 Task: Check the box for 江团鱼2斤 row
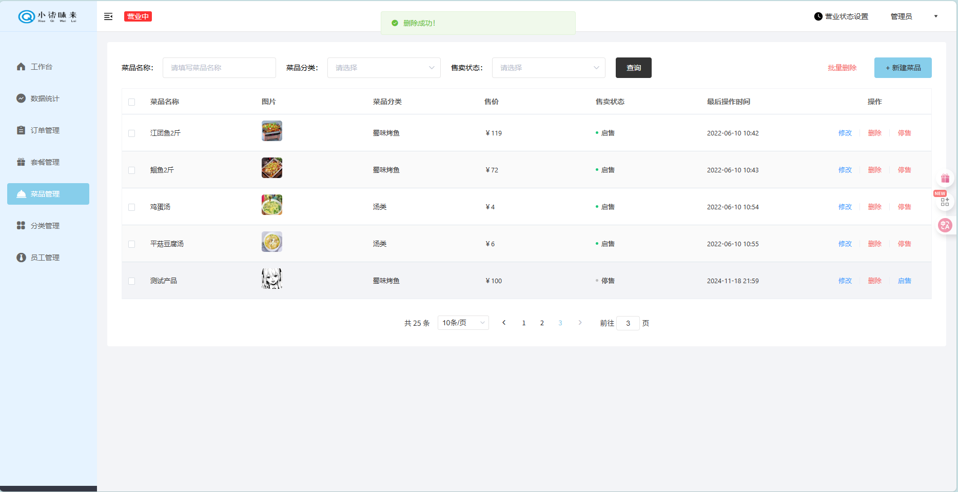[132, 133]
